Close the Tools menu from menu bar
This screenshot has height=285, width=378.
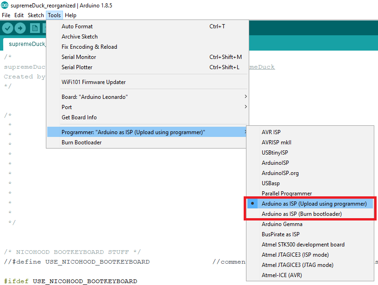54,15
